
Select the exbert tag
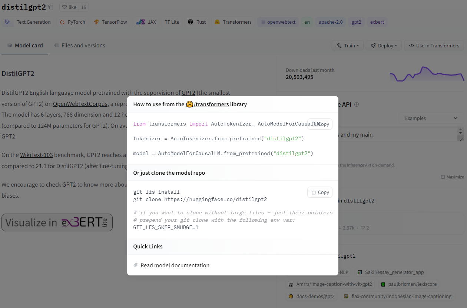377,22
